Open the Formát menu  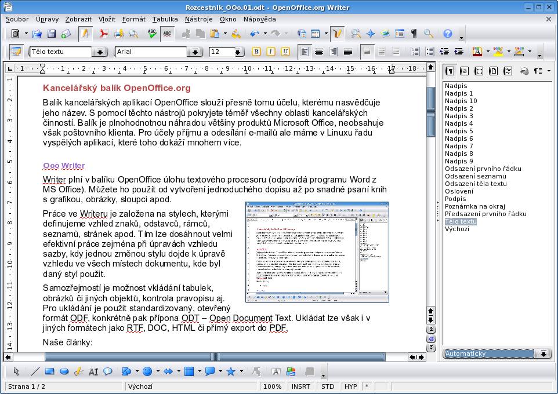[x=134, y=19]
